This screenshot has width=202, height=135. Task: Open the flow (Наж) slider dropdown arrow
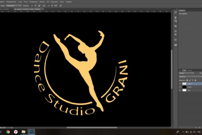(52, 6)
